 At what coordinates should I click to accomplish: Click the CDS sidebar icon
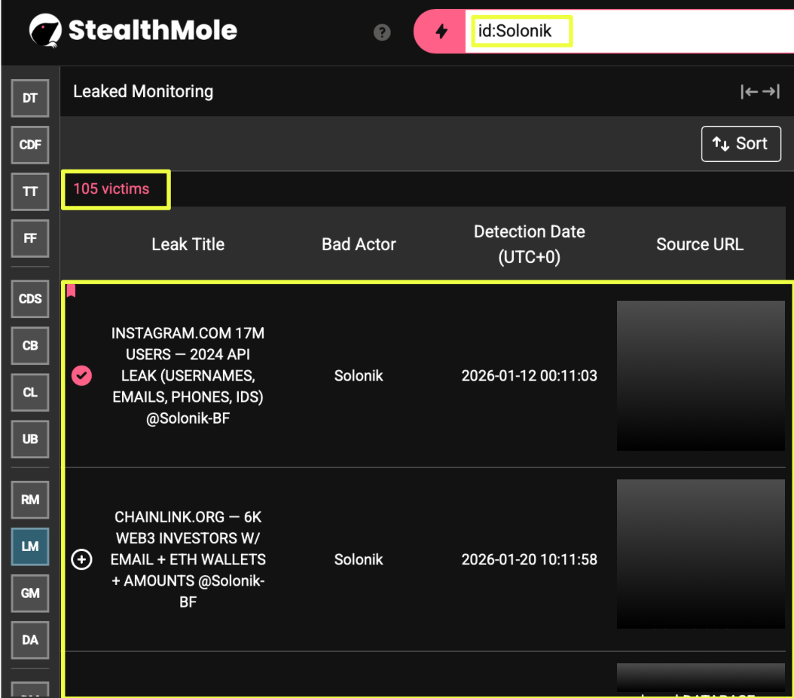pos(30,299)
